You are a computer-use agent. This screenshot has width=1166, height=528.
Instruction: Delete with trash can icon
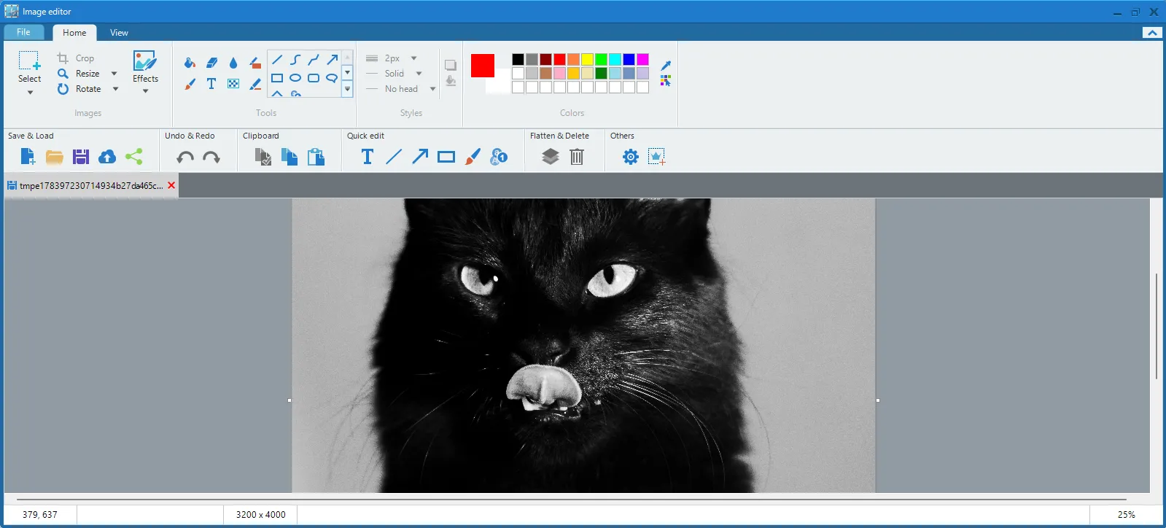click(577, 157)
